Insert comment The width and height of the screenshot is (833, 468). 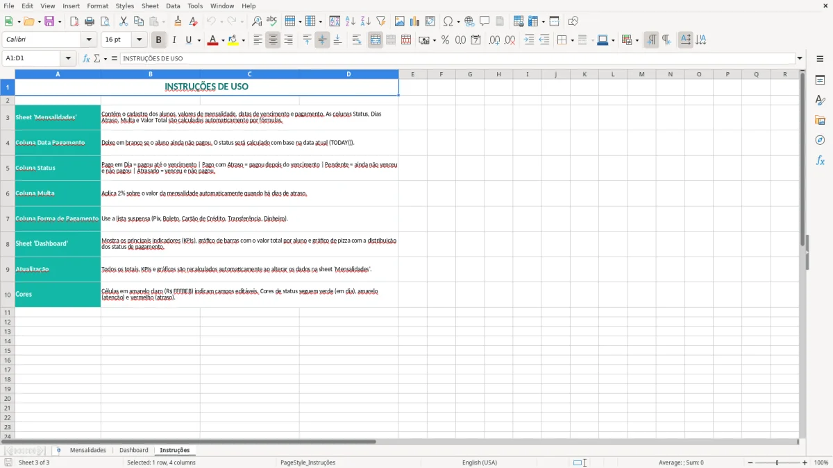point(485,21)
